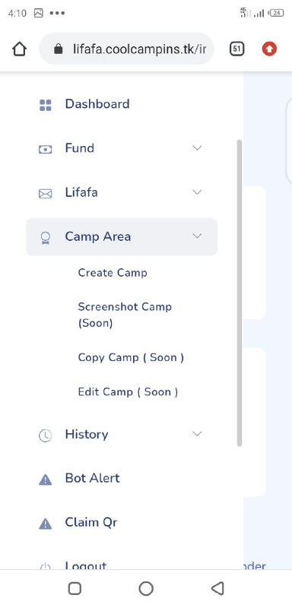The height and width of the screenshot is (608, 292).
Task: Click the Bot Alert warning icon
Action: 46,480
